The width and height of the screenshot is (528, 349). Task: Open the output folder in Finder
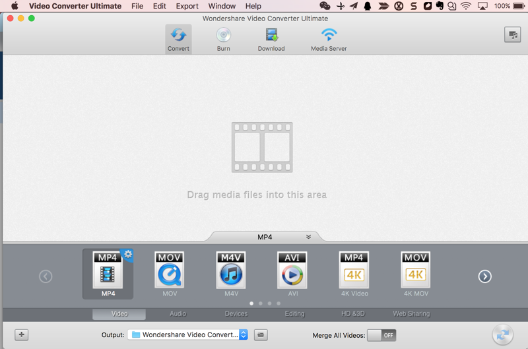click(x=261, y=335)
